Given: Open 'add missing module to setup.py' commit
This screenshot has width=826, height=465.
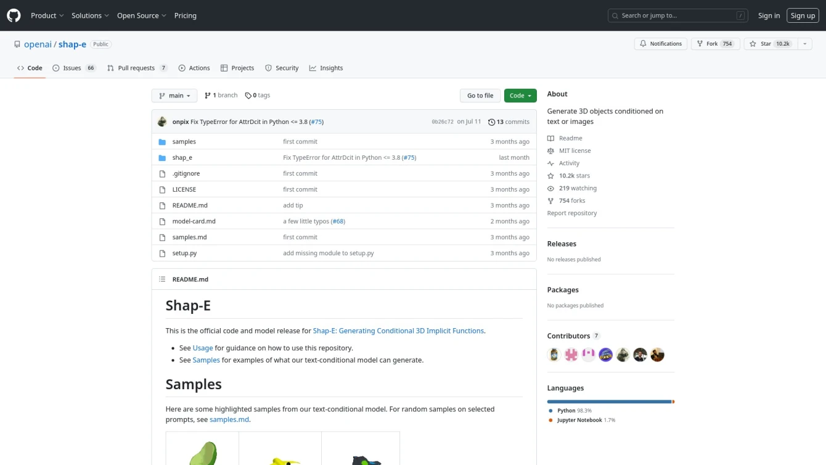Looking at the screenshot, I should click(328, 253).
